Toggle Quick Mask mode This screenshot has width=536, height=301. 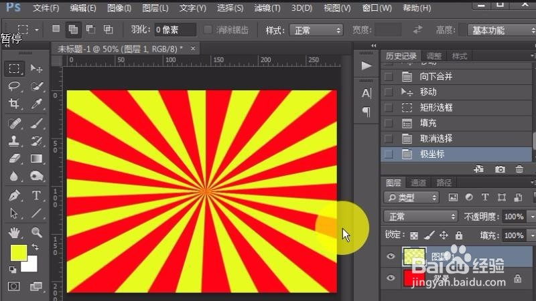click(14, 286)
